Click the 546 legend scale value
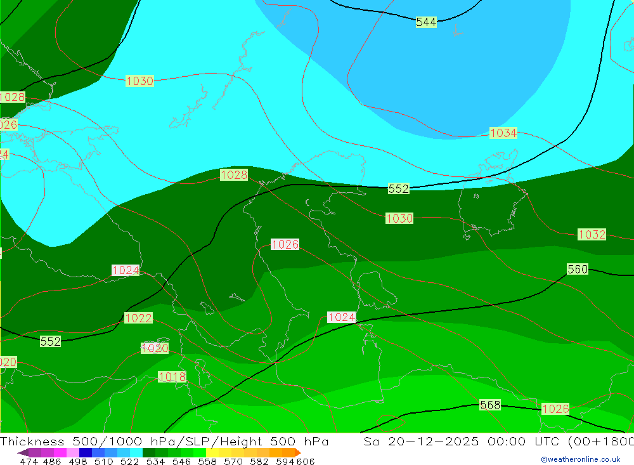Screen dimensions: 634x465 181,461
